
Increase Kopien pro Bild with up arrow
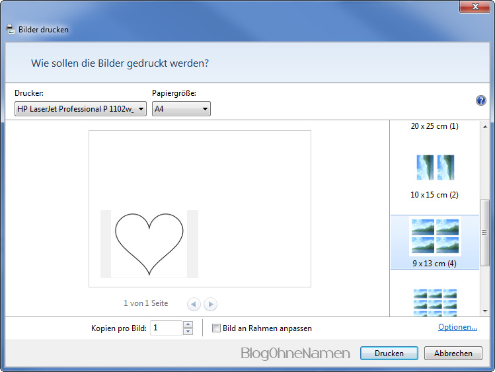pyautogui.click(x=188, y=324)
